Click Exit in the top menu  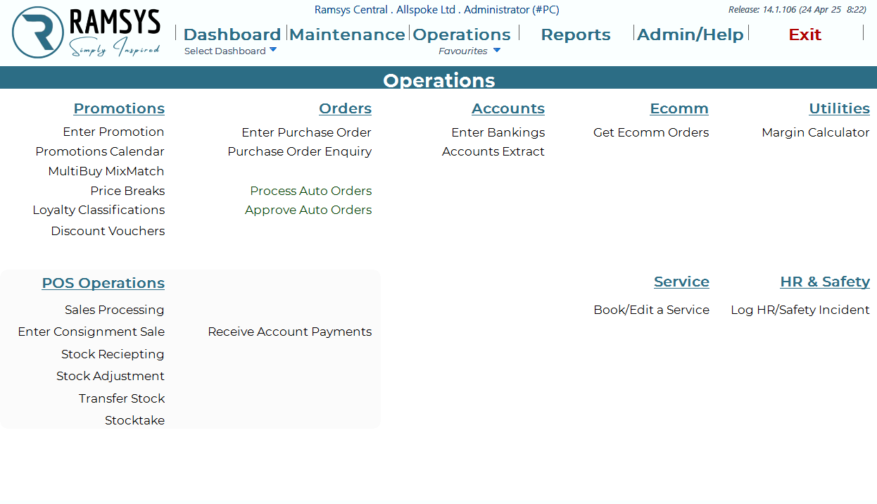pos(805,34)
